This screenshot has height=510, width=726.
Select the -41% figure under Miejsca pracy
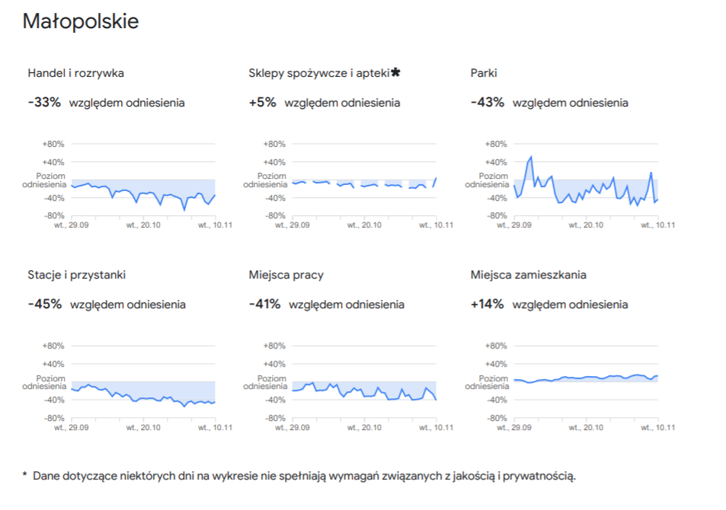click(x=264, y=304)
